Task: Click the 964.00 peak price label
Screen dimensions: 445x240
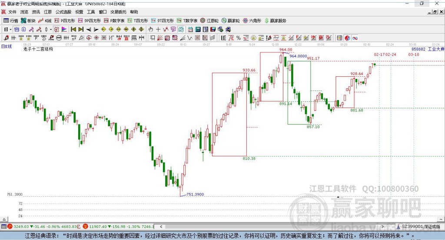Action: (x=286, y=49)
